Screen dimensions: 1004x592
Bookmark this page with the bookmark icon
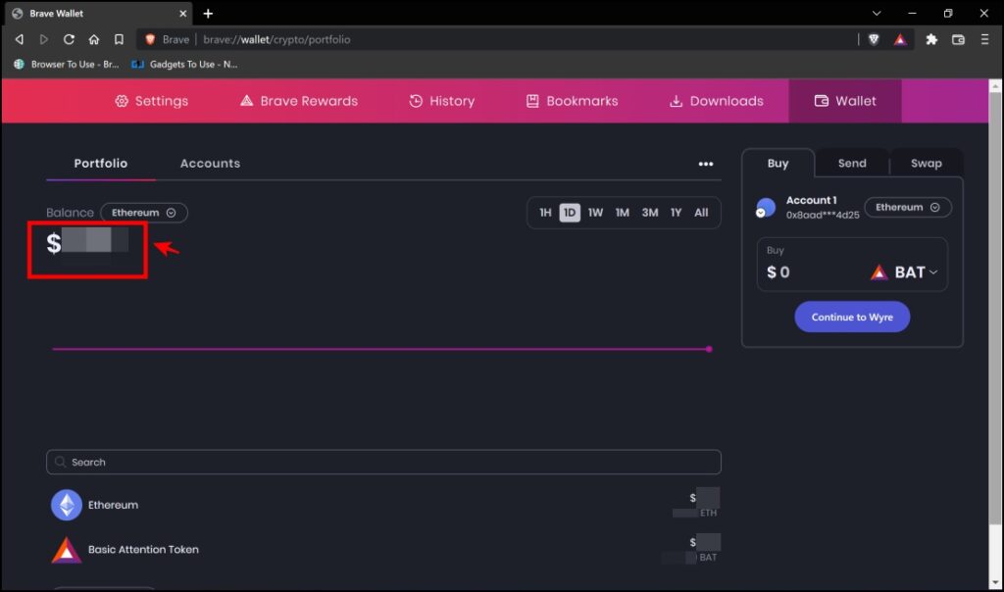(119, 39)
